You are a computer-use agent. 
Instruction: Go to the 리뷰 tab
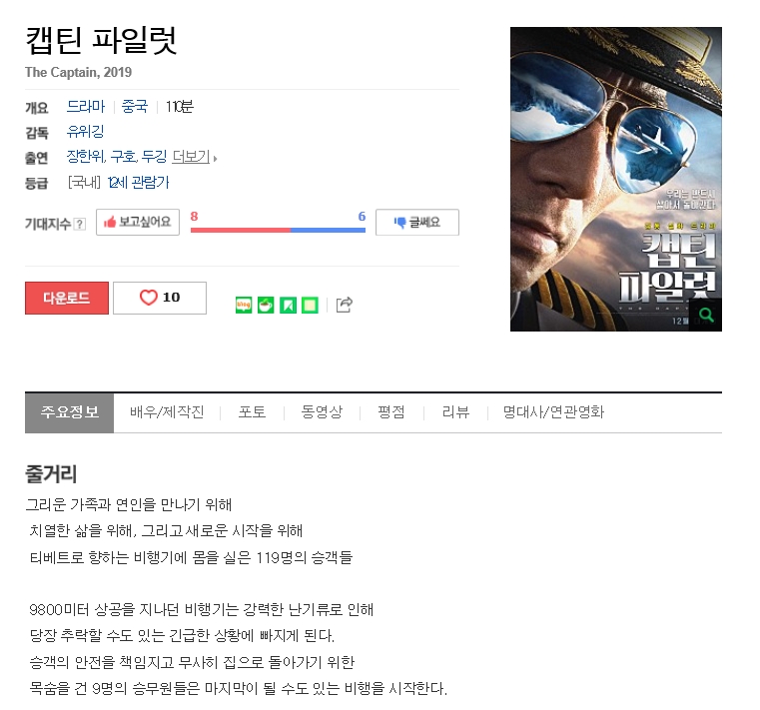point(455,412)
